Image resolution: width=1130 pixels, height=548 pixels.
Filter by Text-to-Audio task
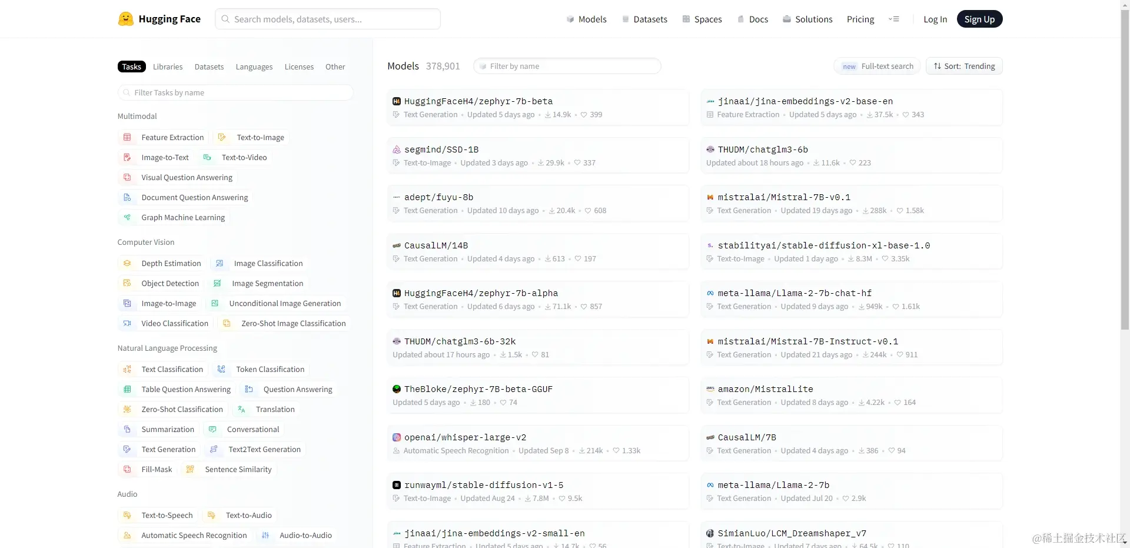[240, 515]
